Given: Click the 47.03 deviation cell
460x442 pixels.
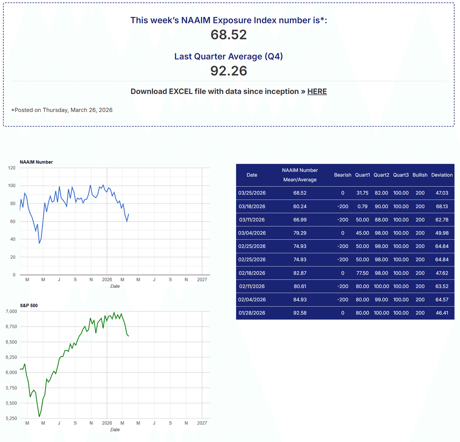Looking at the screenshot, I should pos(442,193).
